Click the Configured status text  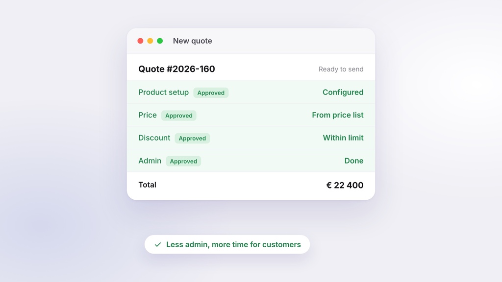pyautogui.click(x=343, y=92)
